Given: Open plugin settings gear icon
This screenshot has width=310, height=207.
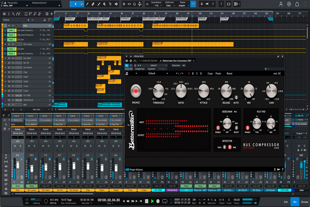Looking at the screenshot, I should 266,69.
